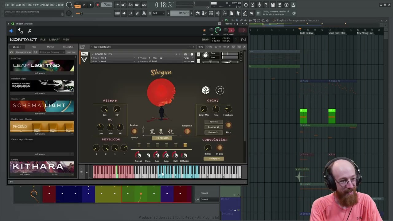The image size is (393, 221).
Task: Adjust the Tune knob
Action: coord(205,56)
